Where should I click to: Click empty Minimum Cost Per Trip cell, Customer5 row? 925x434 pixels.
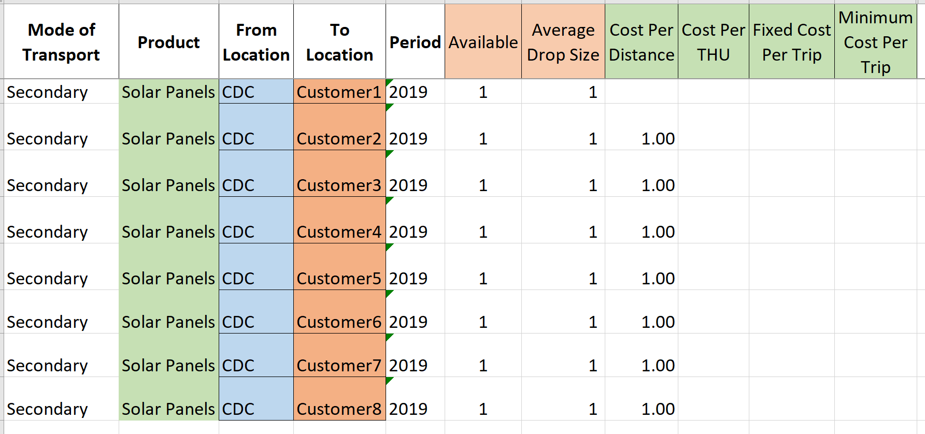[x=876, y=267]
